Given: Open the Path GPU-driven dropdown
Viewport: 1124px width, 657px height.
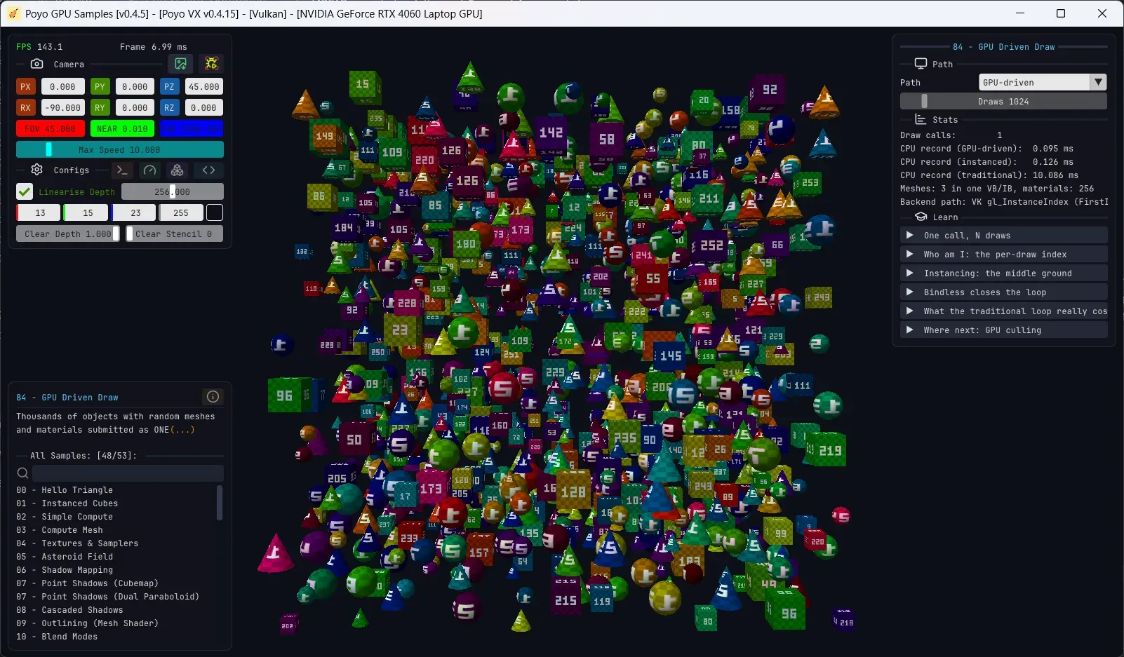Looking at the screenshot, I should [1043, 82].
